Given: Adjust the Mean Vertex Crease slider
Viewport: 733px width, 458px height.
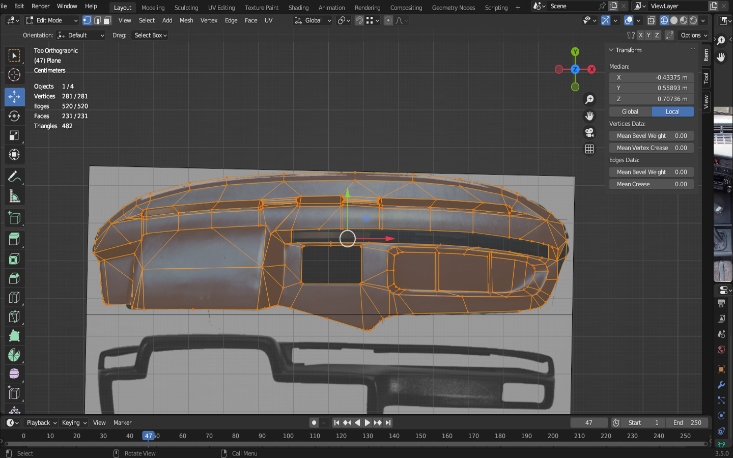Looking at the screenshot, I should [x=652, y=148].
